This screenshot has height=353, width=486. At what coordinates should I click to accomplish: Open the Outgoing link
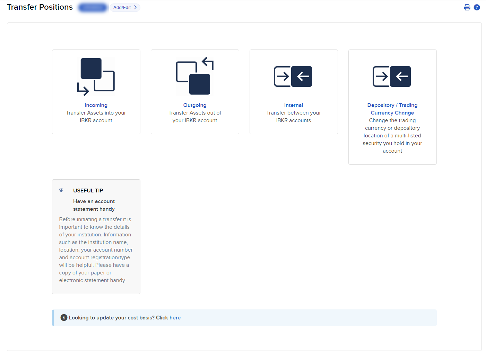[195, 105]
